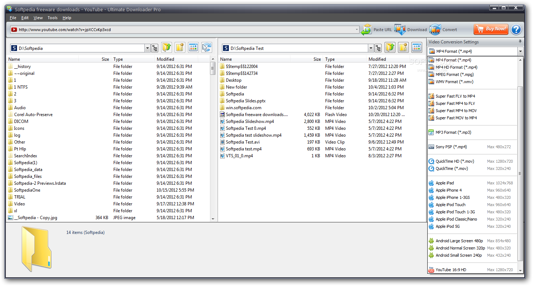Open the Help menu

click(x=67, y=18)
